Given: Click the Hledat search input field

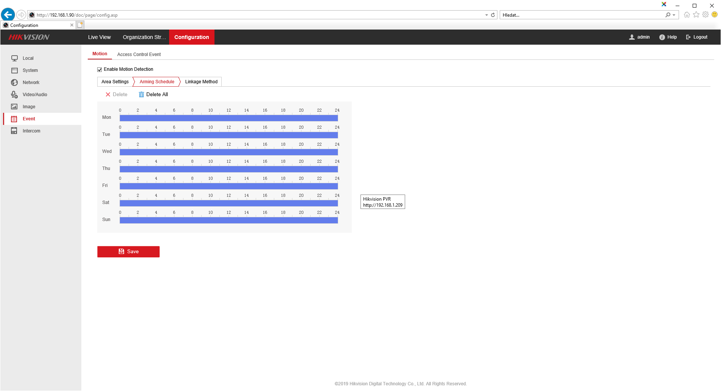Looking at the screenshot, I should click(x=582, y=15).
